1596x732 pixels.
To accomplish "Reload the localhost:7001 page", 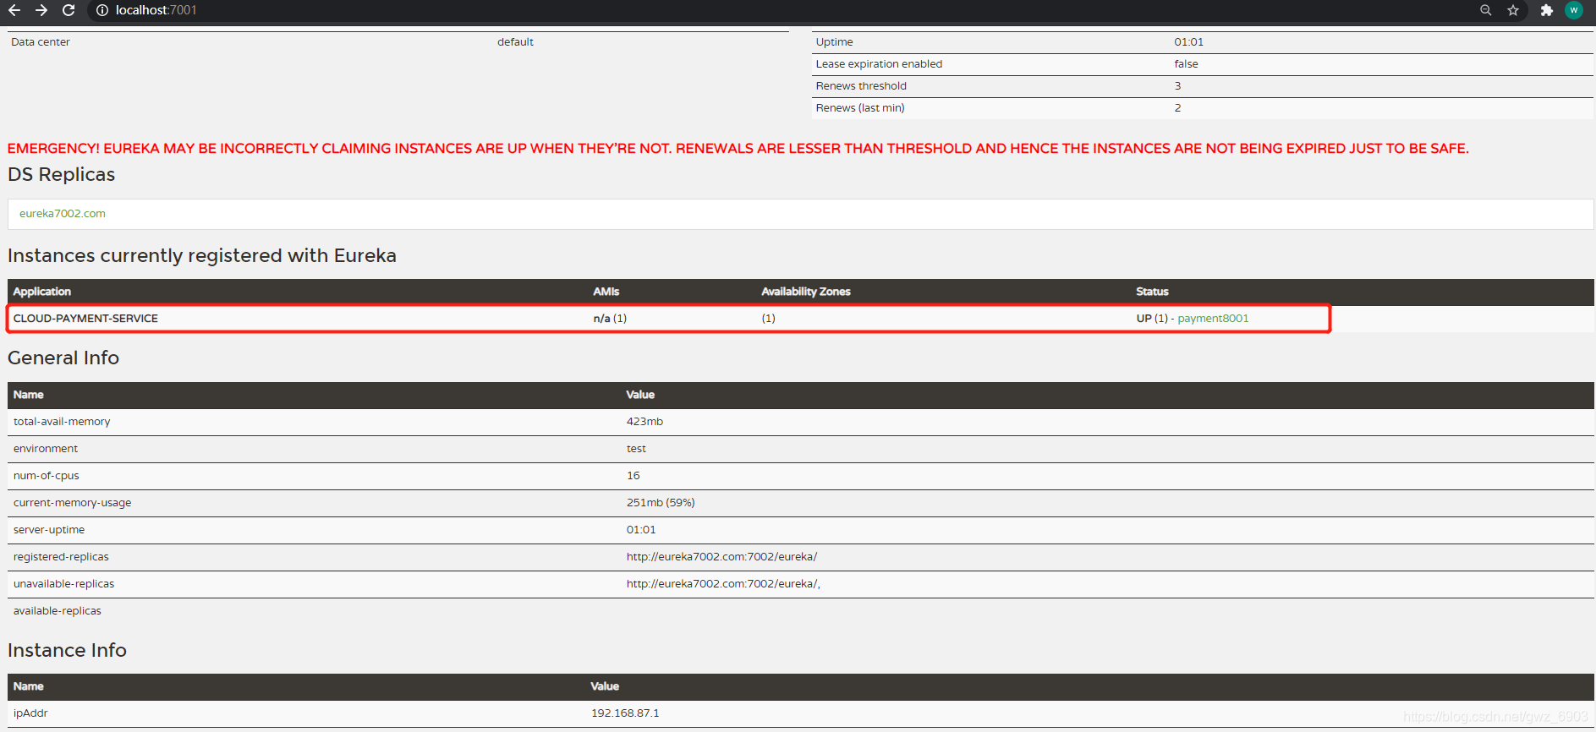I will click(69, 10).
